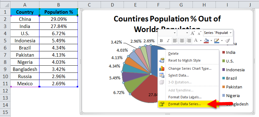The width and height of the screenshot is (259, 117).
Task: Choose Delete from the context menu
Action: 189,54
